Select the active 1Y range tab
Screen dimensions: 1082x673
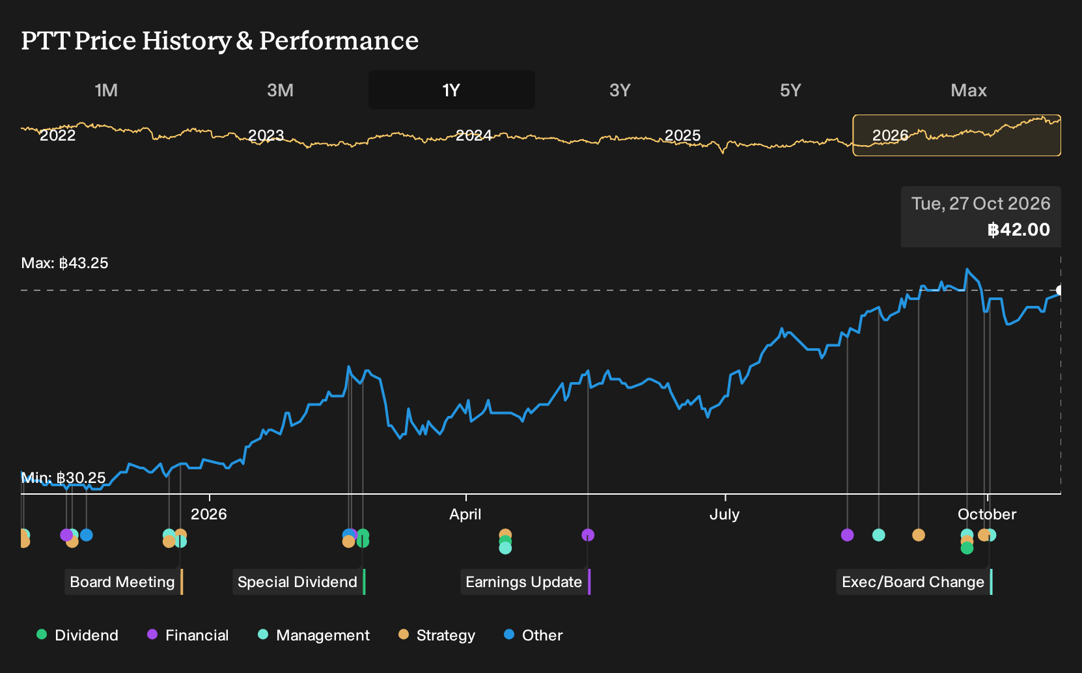point(452,90)
